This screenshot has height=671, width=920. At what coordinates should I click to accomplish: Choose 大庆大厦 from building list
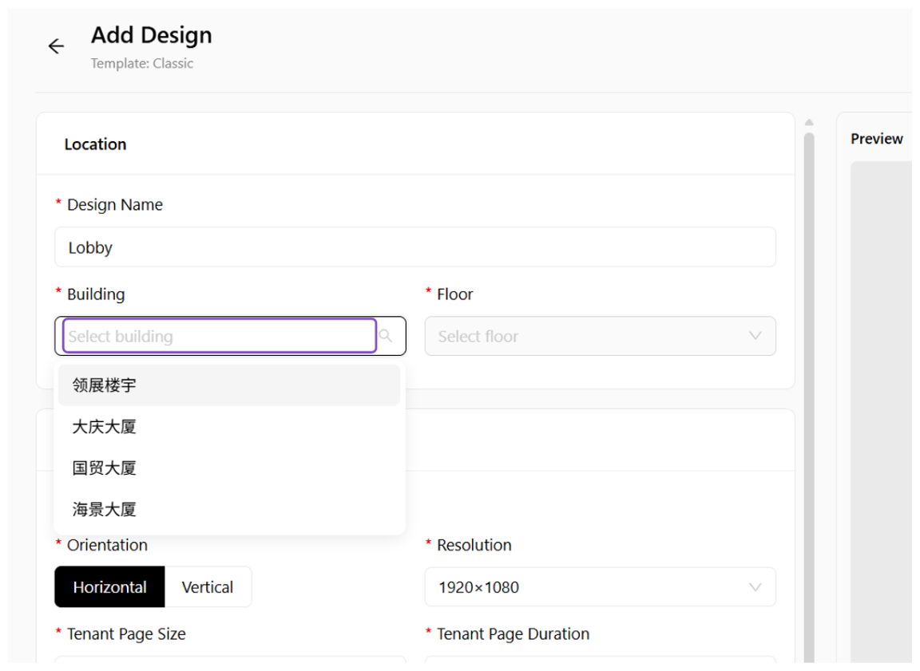[229, 427]
